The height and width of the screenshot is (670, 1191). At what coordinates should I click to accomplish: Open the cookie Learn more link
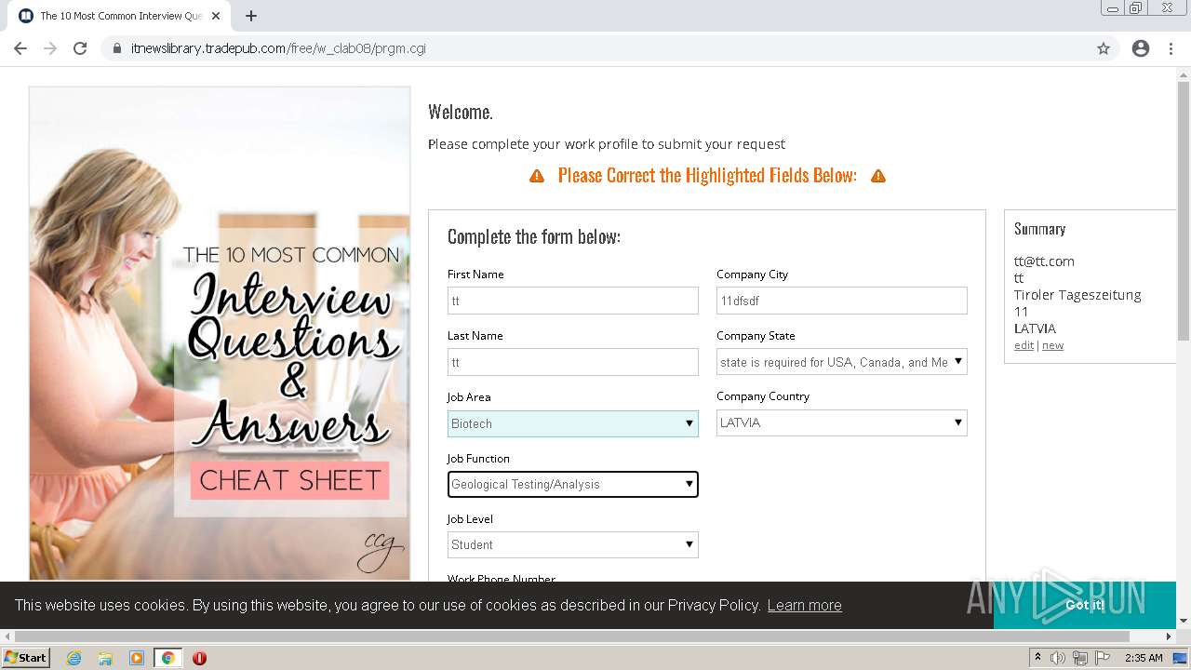point(804,605)
